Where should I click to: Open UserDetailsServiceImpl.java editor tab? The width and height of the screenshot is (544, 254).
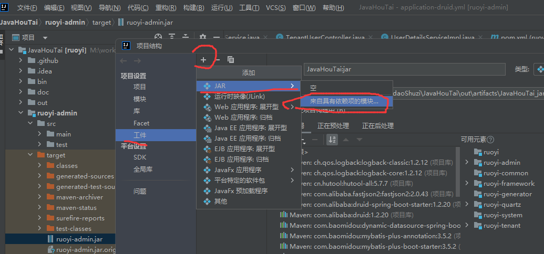[432, 37]
